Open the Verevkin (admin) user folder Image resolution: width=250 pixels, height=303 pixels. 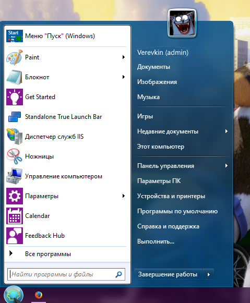163,52
